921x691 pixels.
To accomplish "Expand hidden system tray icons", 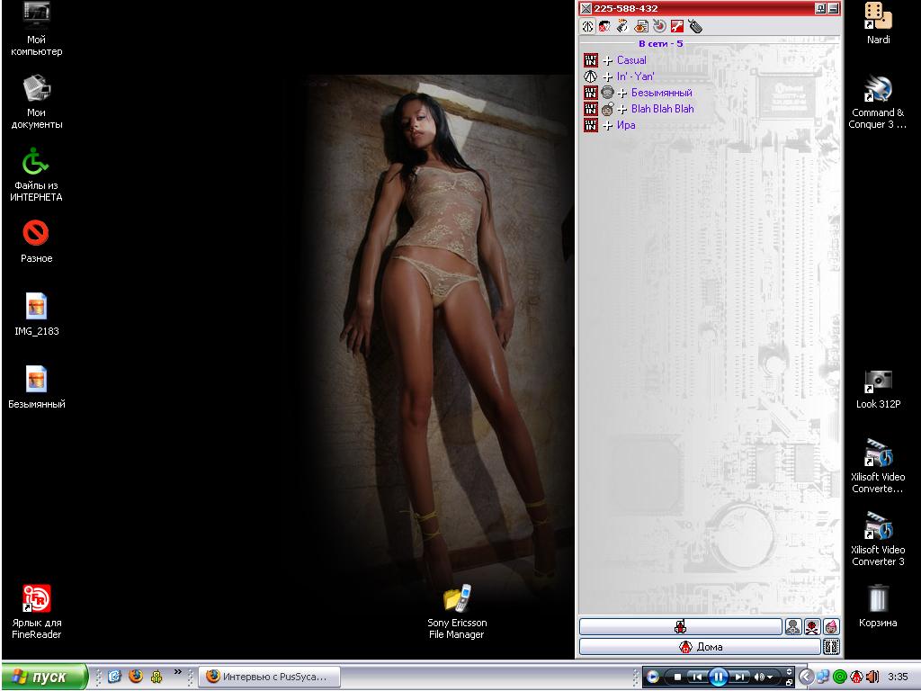I will pos(806,677).
